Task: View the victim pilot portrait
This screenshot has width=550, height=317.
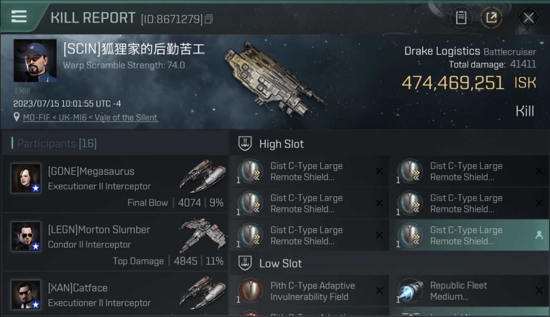Action: click(35, 60)
